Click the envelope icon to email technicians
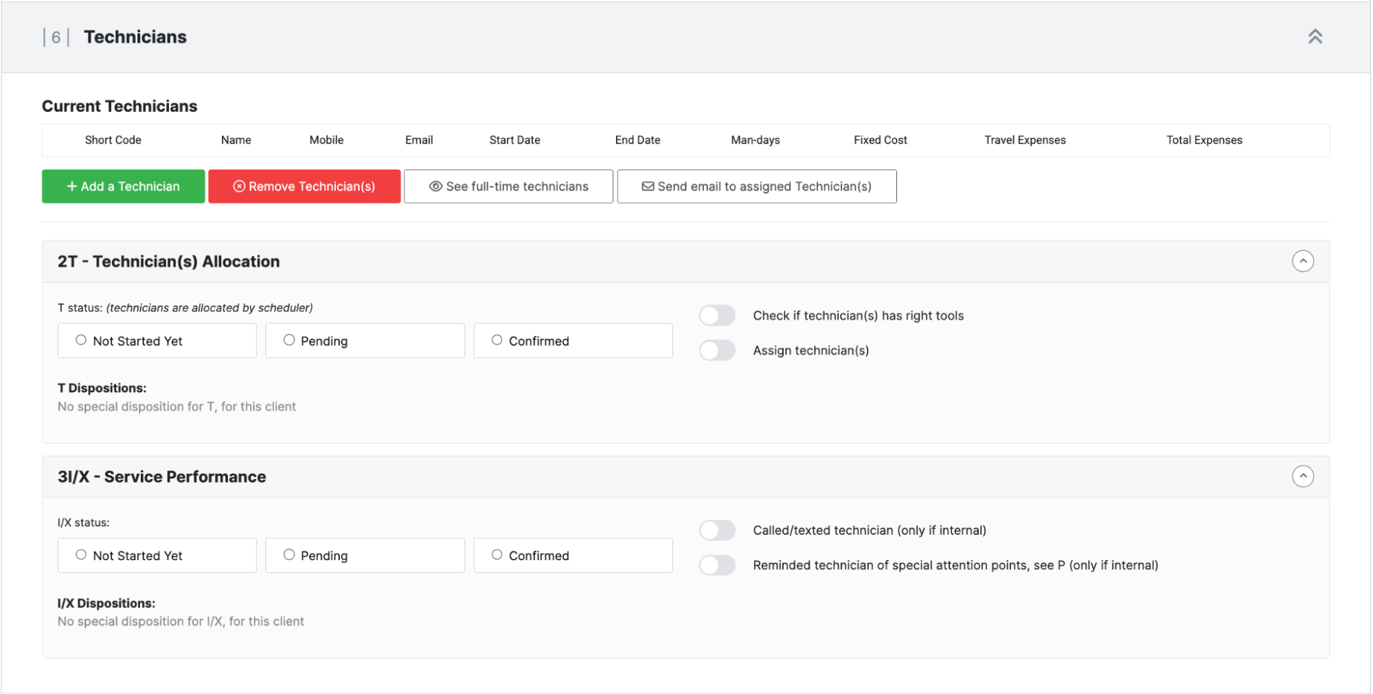This screenshot has width=1373, height=694. pos(648,187)
